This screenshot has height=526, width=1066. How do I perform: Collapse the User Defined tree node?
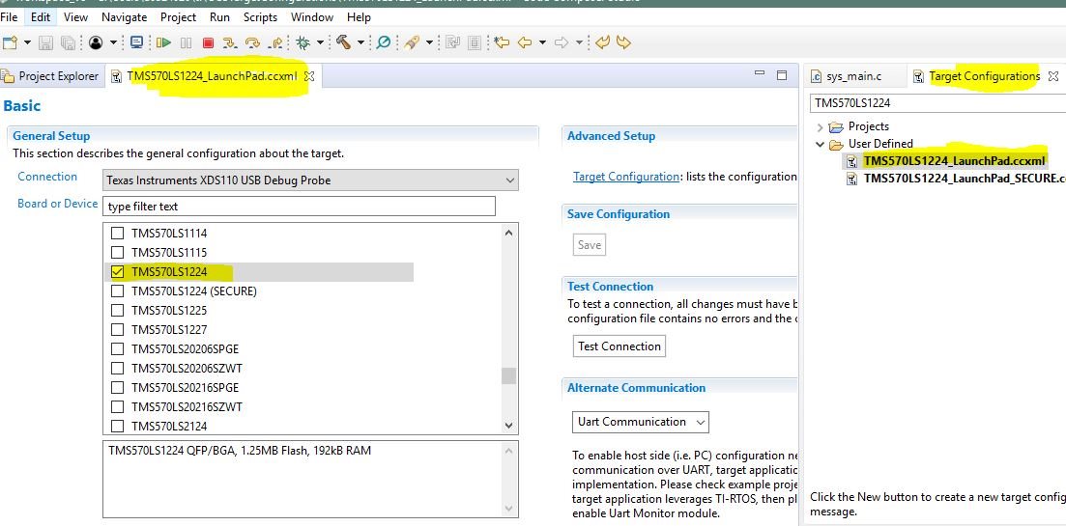pyautogui.click(x=820, y=144)
